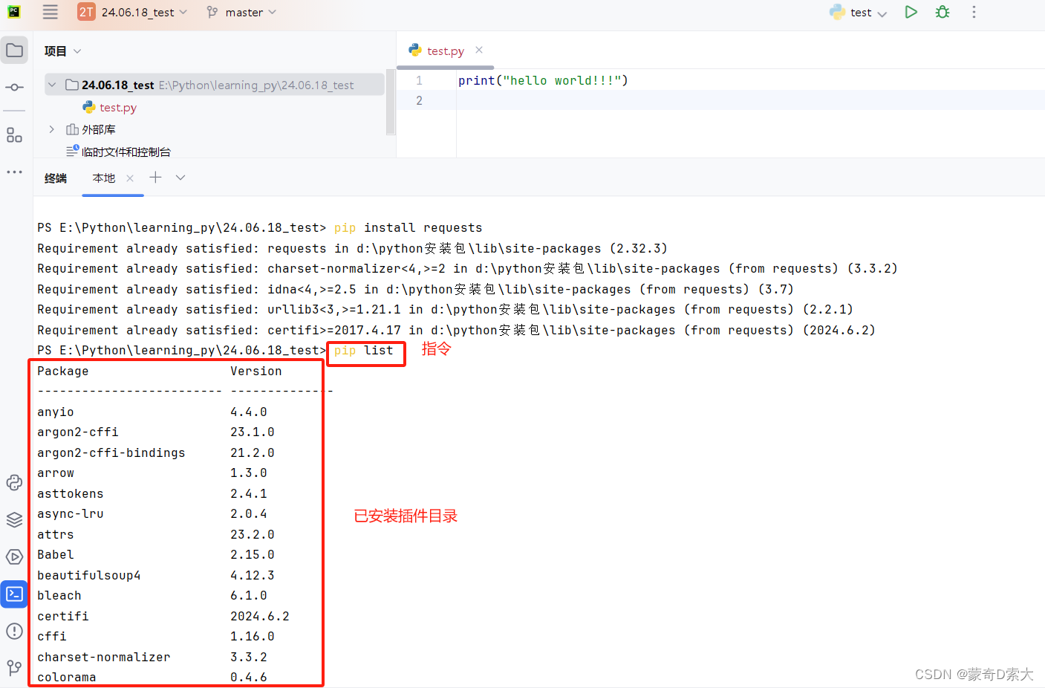1045x688 pixels.
Task: Open the 24.06.18_test project dropdown
Action: [x=133, y=12]
